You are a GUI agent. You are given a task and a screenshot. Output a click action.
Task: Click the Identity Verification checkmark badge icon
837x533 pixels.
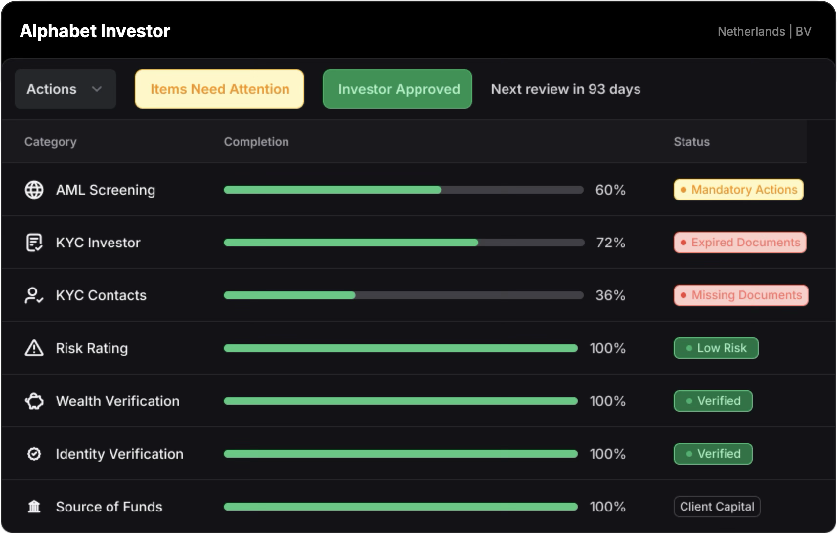pos(34,454)
